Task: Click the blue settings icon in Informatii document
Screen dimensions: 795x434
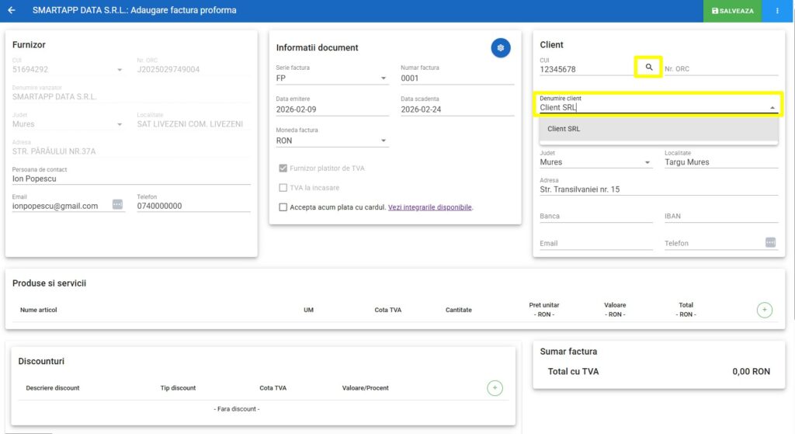Action: (x=501, y=47)
